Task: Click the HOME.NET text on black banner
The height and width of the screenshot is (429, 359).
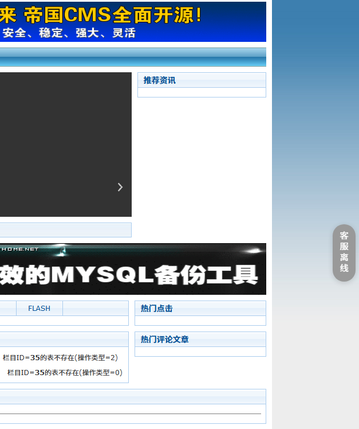Action: coord(19,249)
